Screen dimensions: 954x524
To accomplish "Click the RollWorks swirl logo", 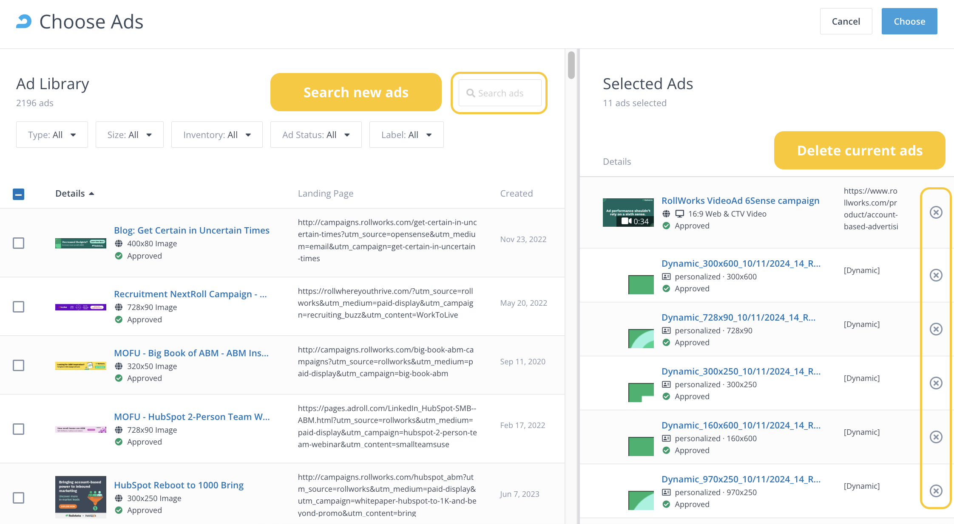I will (x=24, y=21).
